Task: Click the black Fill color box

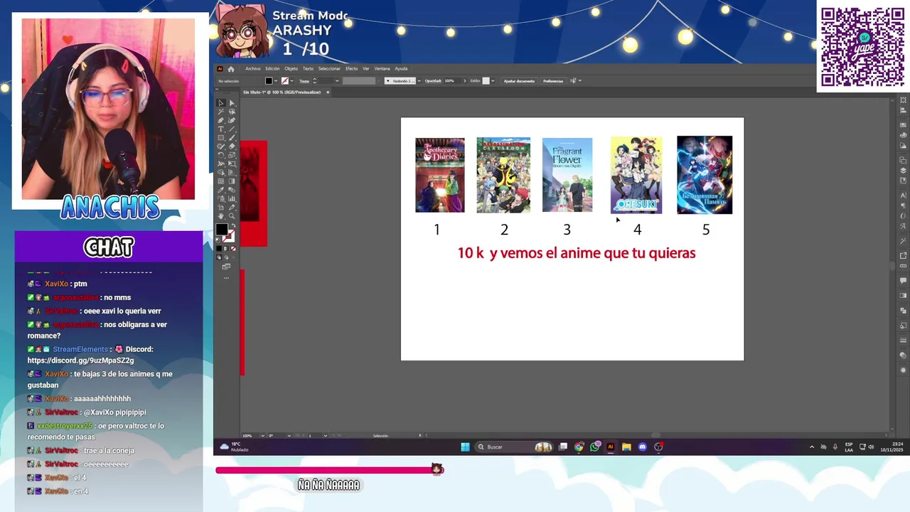Action: 222,229
